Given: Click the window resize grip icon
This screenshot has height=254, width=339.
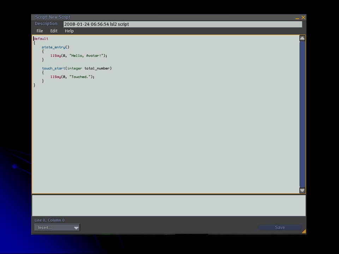Looking at the screenshot, I should point(304,231).
